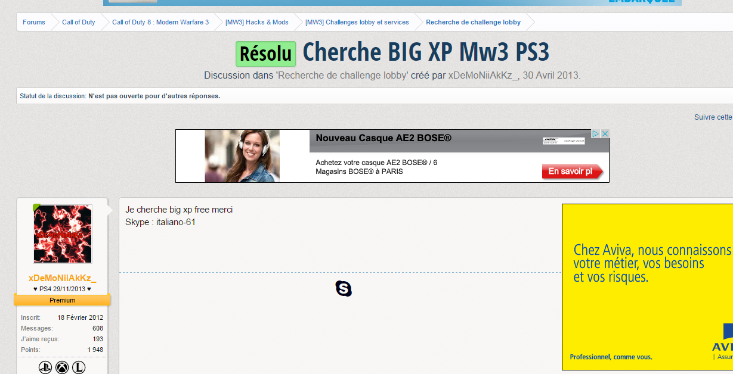Open the Skype icon in the post signature
This screenshot has width=733, height=374.
coord(344,289)
